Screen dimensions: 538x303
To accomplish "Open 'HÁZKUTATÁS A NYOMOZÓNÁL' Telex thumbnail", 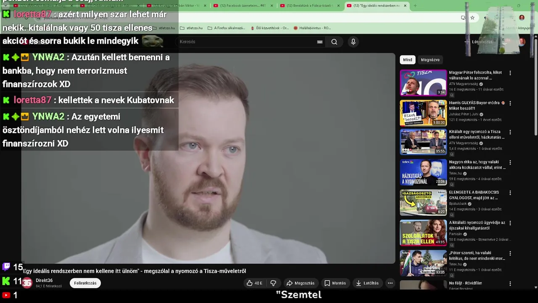I will (x=423, y=172).
